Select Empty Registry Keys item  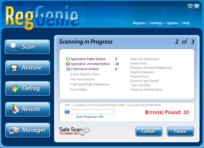[85, 74]
